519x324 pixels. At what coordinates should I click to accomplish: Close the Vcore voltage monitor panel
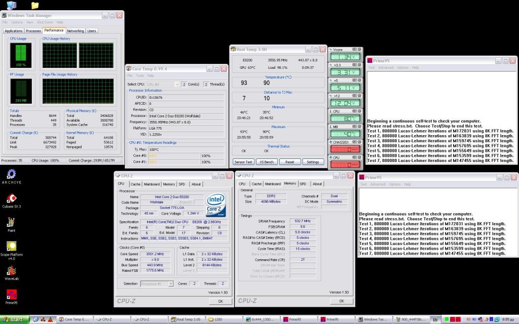click(x=359, y=49)
